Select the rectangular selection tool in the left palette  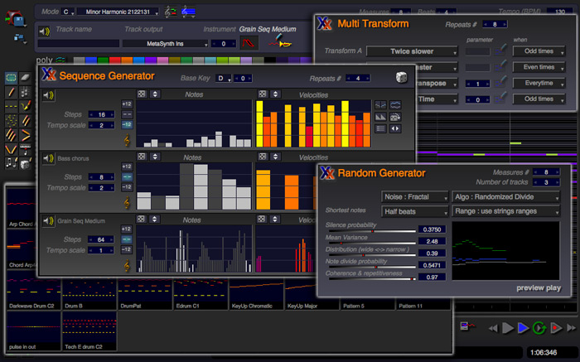pos(11,77)
